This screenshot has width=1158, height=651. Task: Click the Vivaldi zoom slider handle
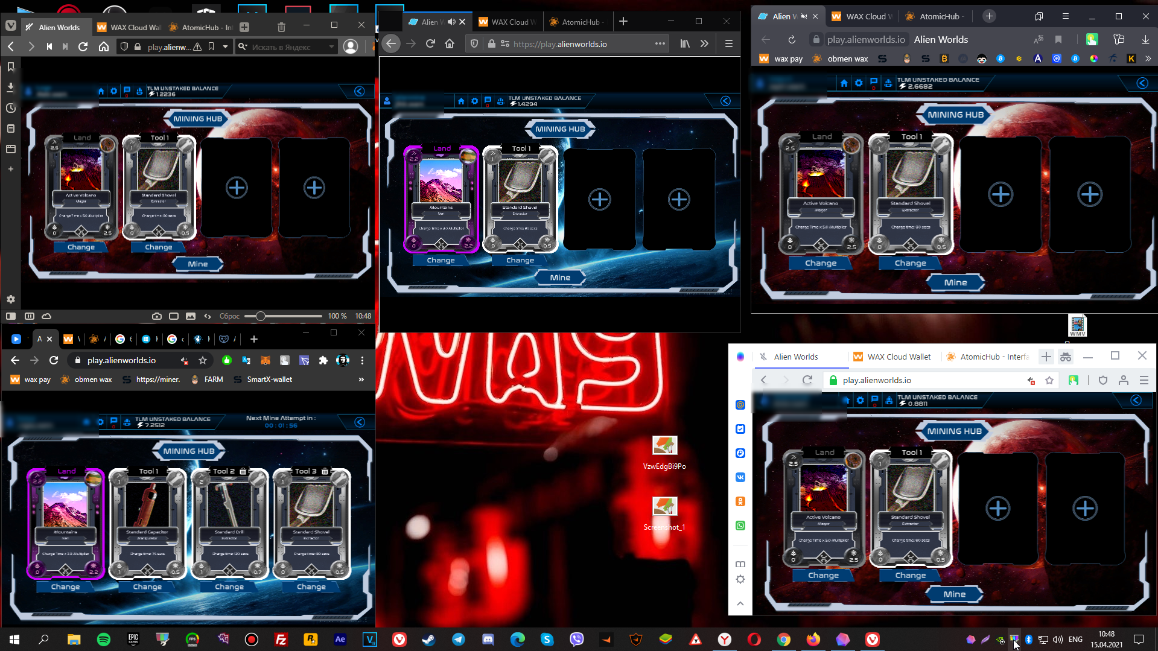coord(260,316)
